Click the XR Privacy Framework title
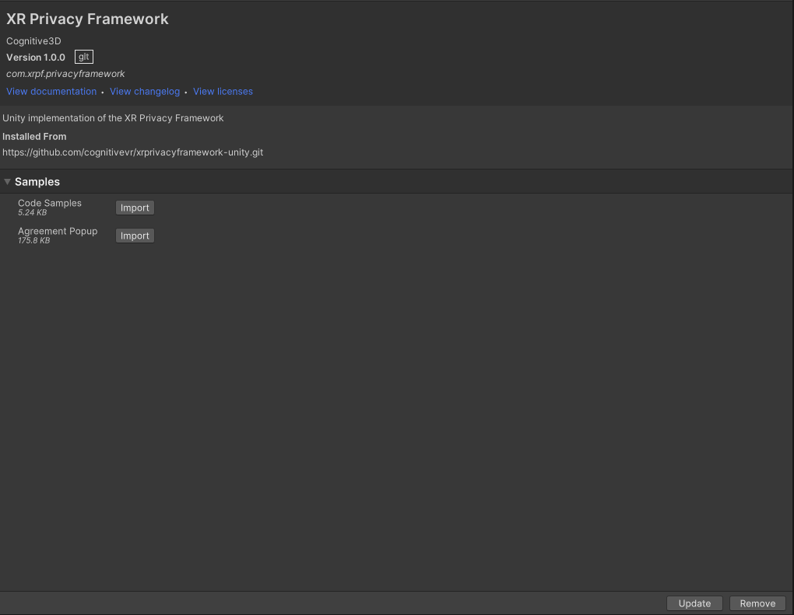The height and width of the screenshot is (615, 794). [x=87, y=19]
